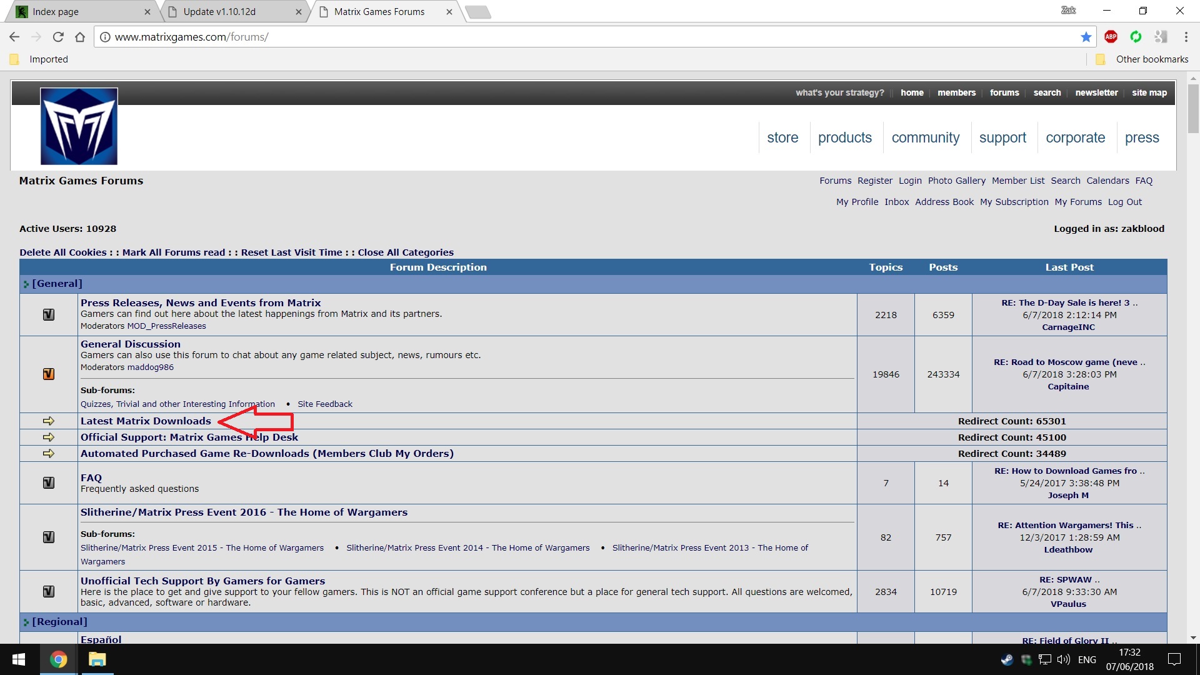Click the Press Releases forum status icon
This screenshot has width=1200, height=675.
[x=49, y=315]
